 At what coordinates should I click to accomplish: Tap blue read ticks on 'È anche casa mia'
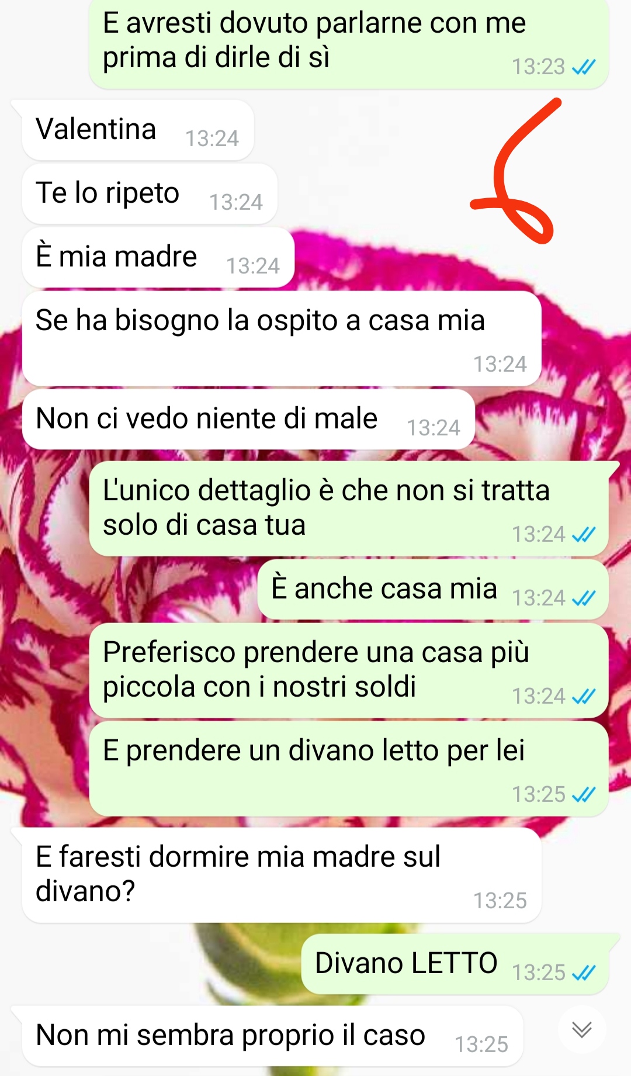584,598
